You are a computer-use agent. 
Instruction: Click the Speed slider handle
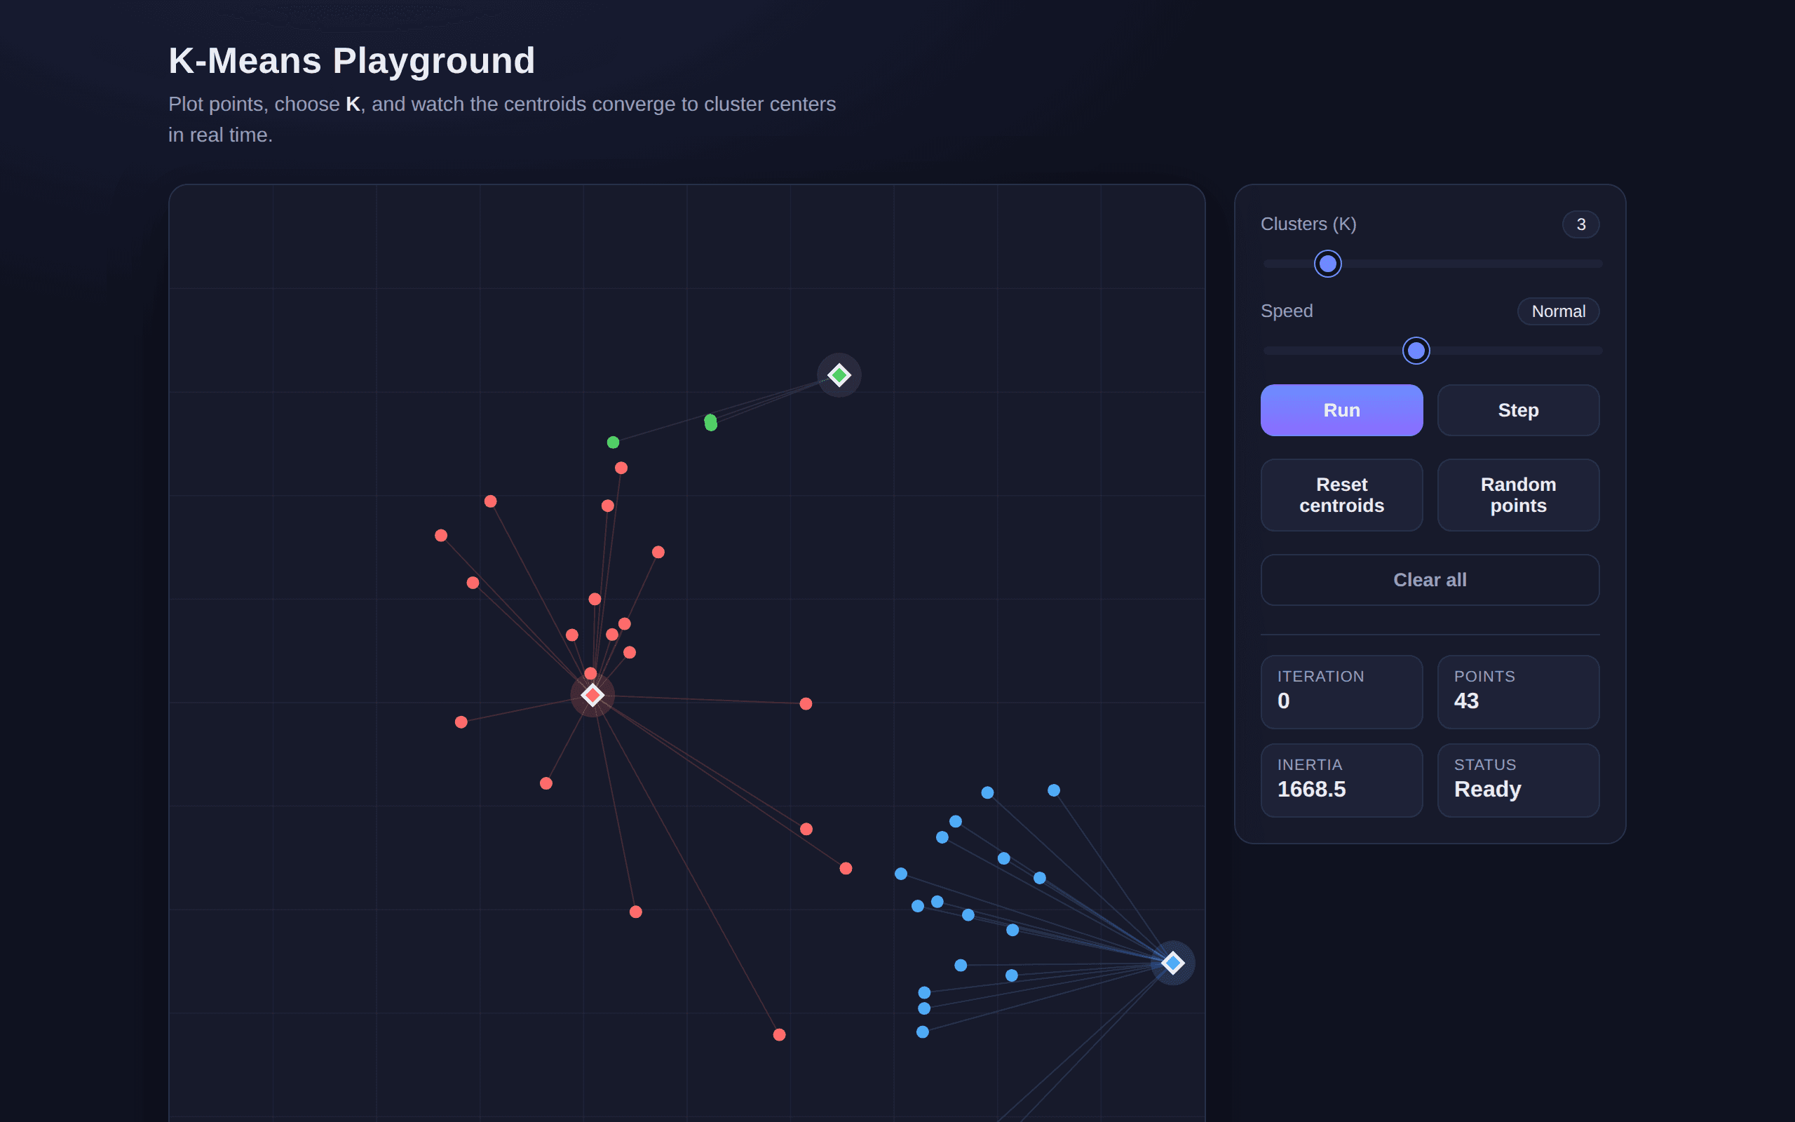[1415, 350]
